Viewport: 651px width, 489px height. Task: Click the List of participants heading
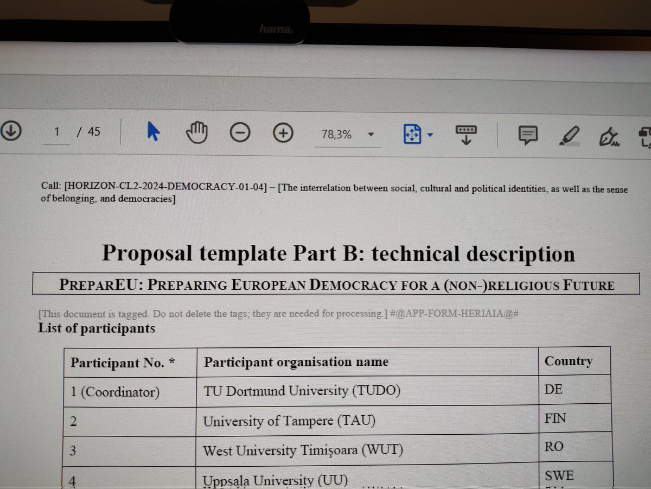tap(97, 328)
